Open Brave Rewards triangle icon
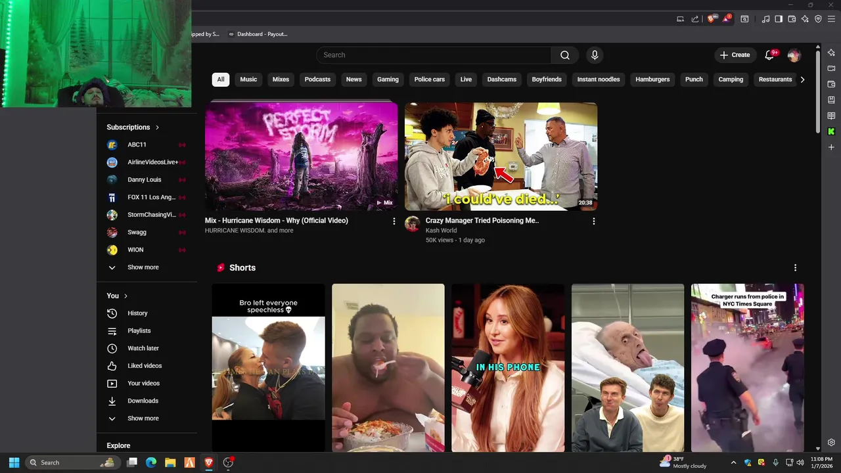The image size is (841, 473). click(x=726, y=19)
